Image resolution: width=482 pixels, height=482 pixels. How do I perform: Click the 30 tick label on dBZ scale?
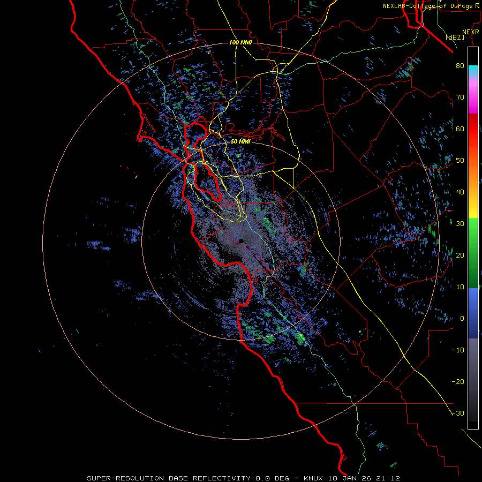click(x=460, y=223)
